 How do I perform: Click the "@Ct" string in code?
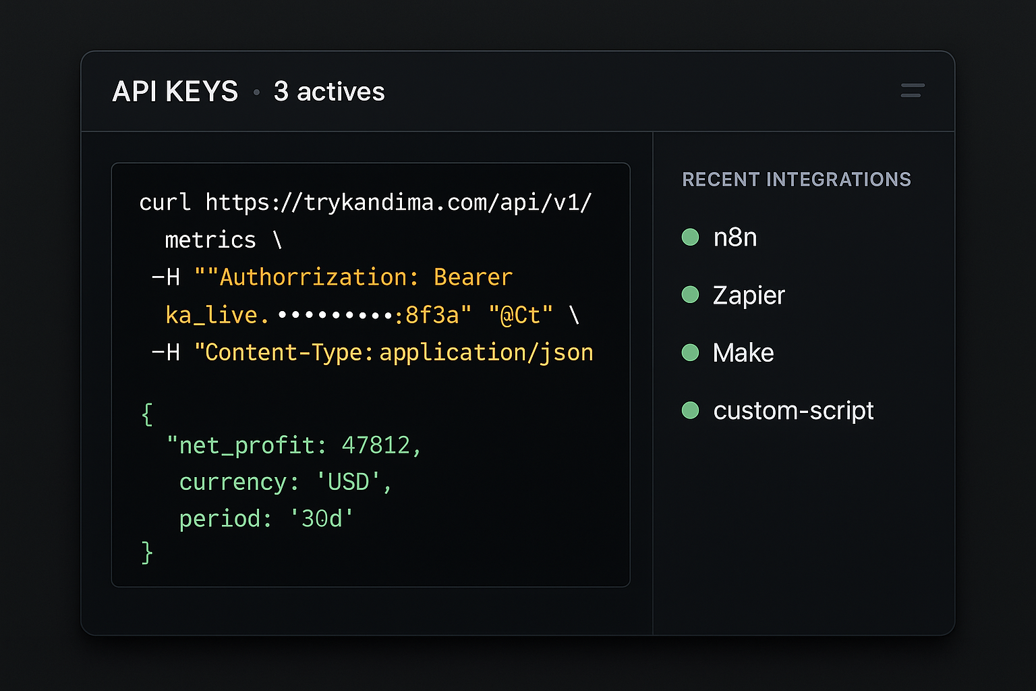[x=521, y=315]
